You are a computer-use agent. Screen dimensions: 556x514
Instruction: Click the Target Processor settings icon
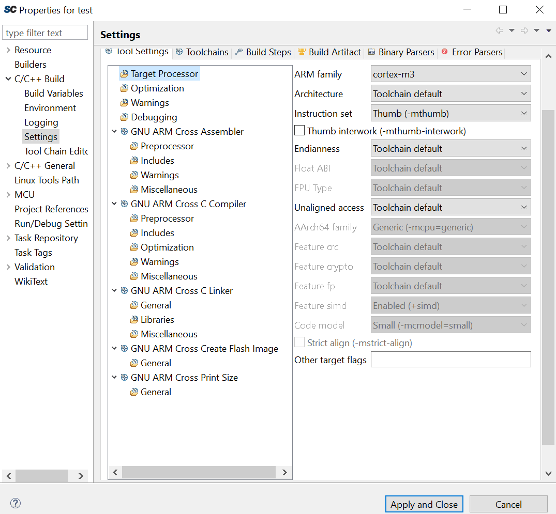124,74
